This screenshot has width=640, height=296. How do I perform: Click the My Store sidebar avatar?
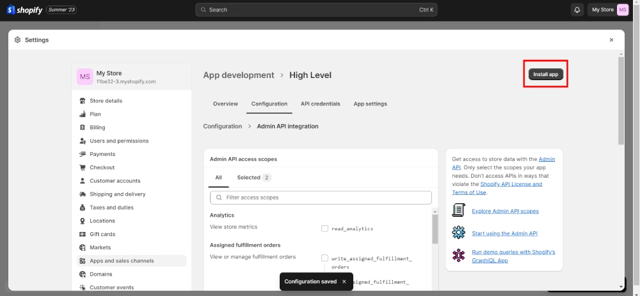85,77
